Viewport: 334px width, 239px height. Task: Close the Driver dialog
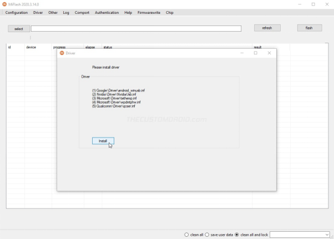click(x=269, y=53)
